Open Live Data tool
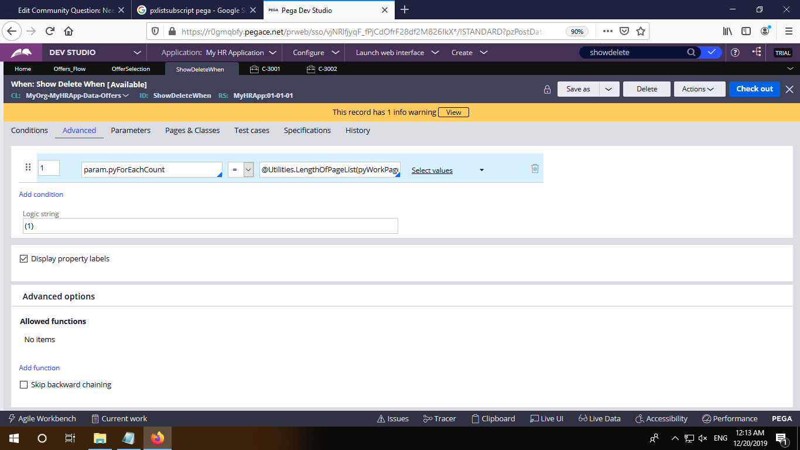 [599, 418]
